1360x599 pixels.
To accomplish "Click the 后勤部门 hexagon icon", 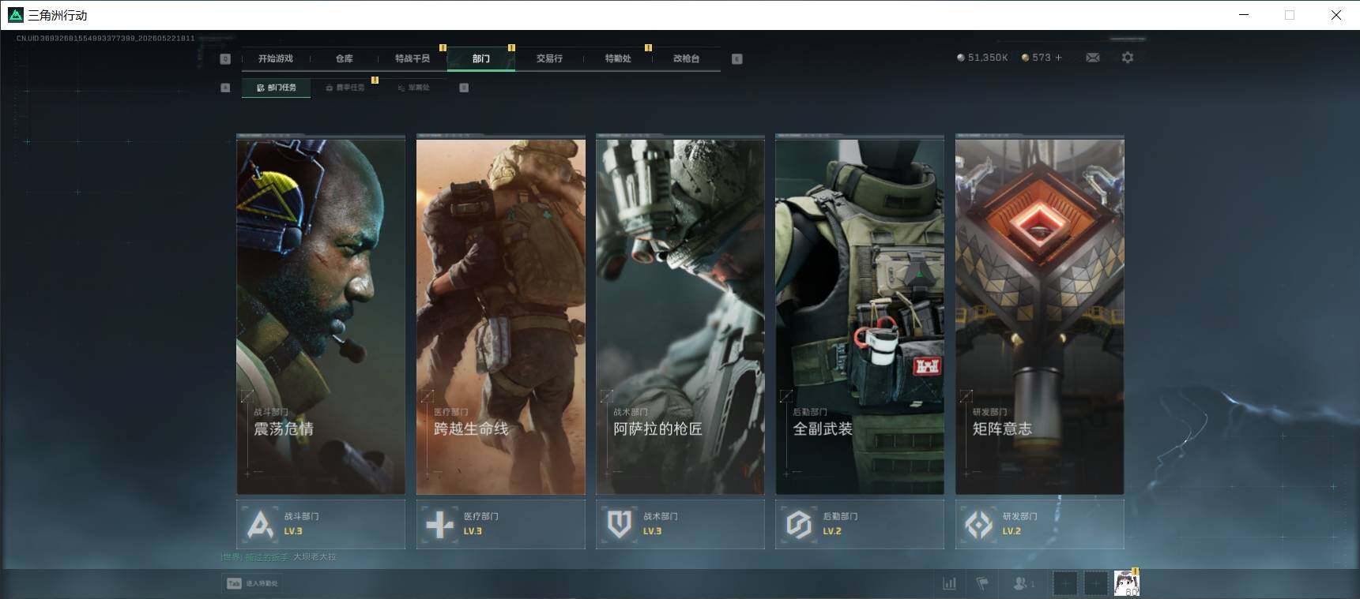I will click(799, 524).
